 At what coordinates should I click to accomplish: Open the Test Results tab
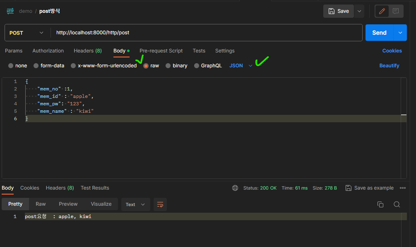click(95, 188)
